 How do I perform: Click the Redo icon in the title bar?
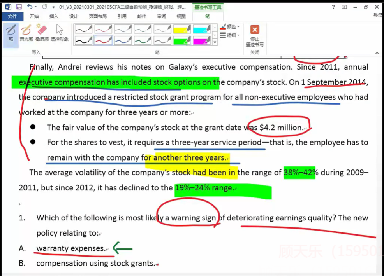44,7
